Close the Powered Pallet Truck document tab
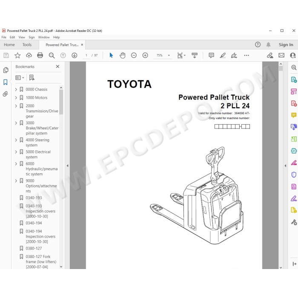Image resolution: width=298 pixels, height=298 pixels. click(82, 45)
